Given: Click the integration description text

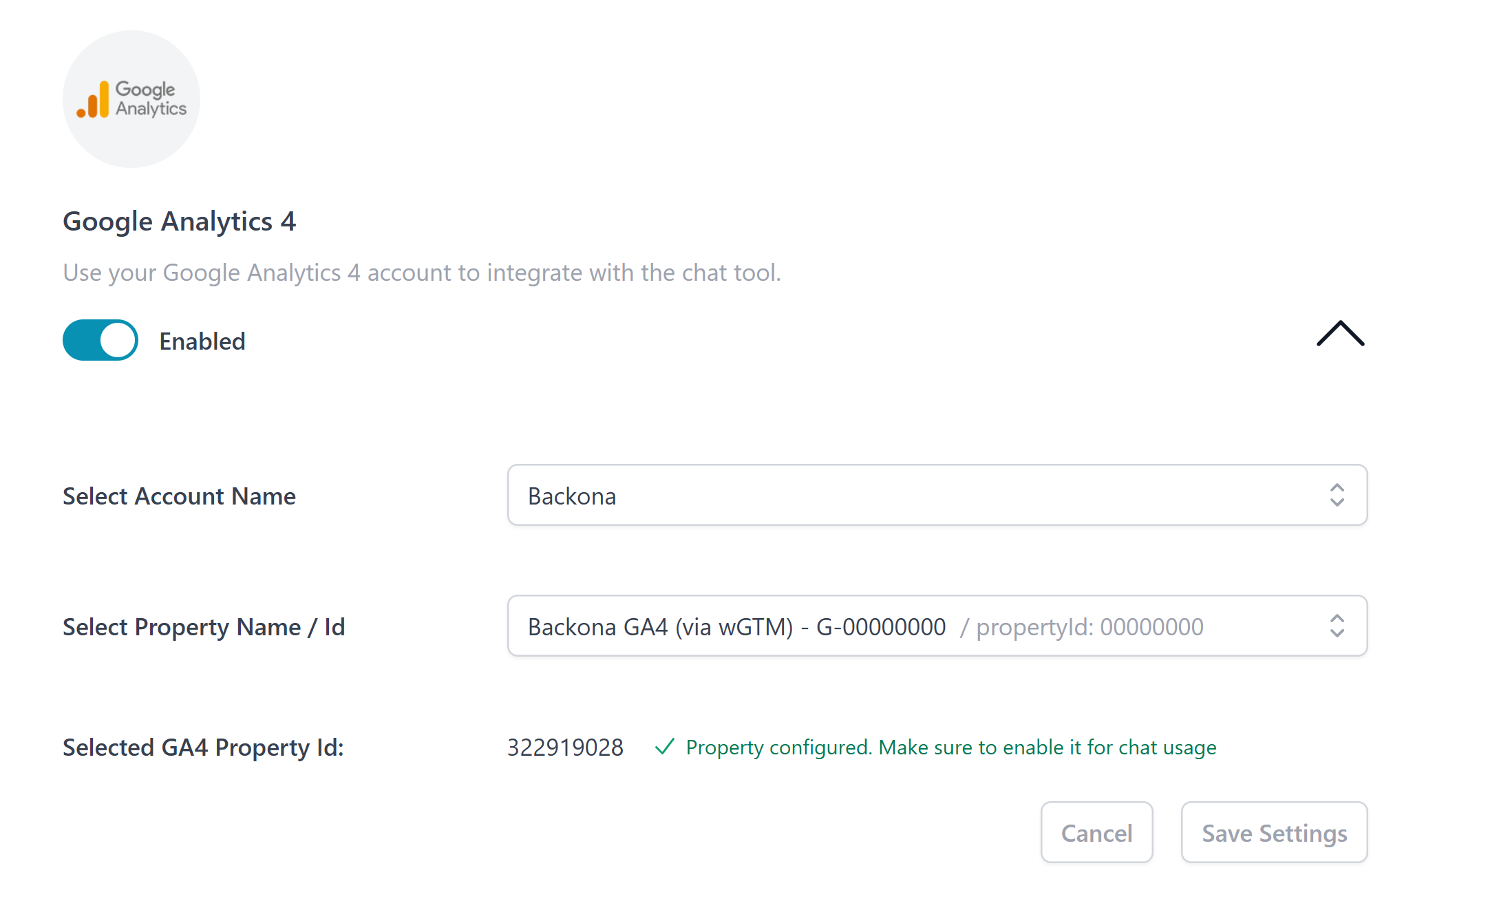Looking at the screenshot, I should pos(422,273).
